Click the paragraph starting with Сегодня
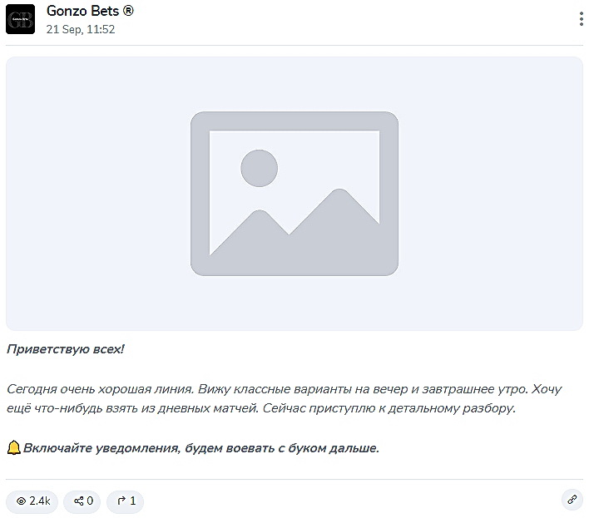The width and height of the screenshot is (589, 518). (x=250, y=388)
